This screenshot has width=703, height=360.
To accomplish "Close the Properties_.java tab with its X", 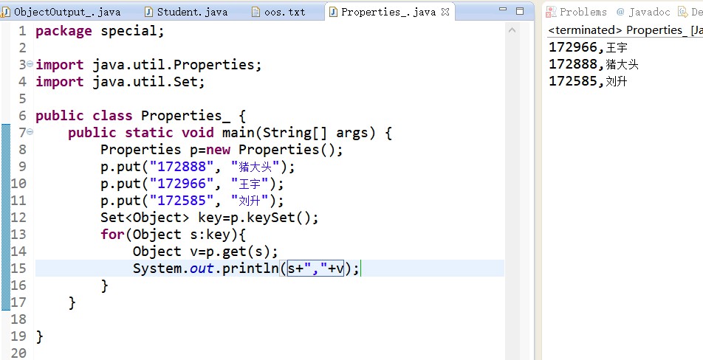I will click(445, 12).
